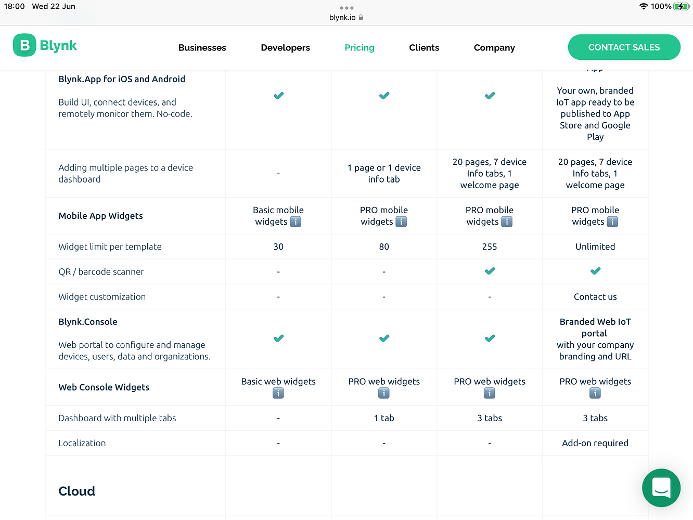Select the Pricing menu item
The width and height of the screenshot is (693, 520).
[359, 47]
